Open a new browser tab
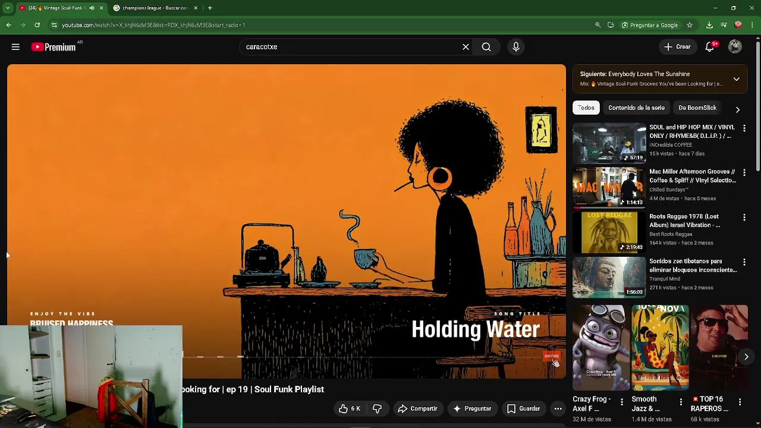 (210, 8)
